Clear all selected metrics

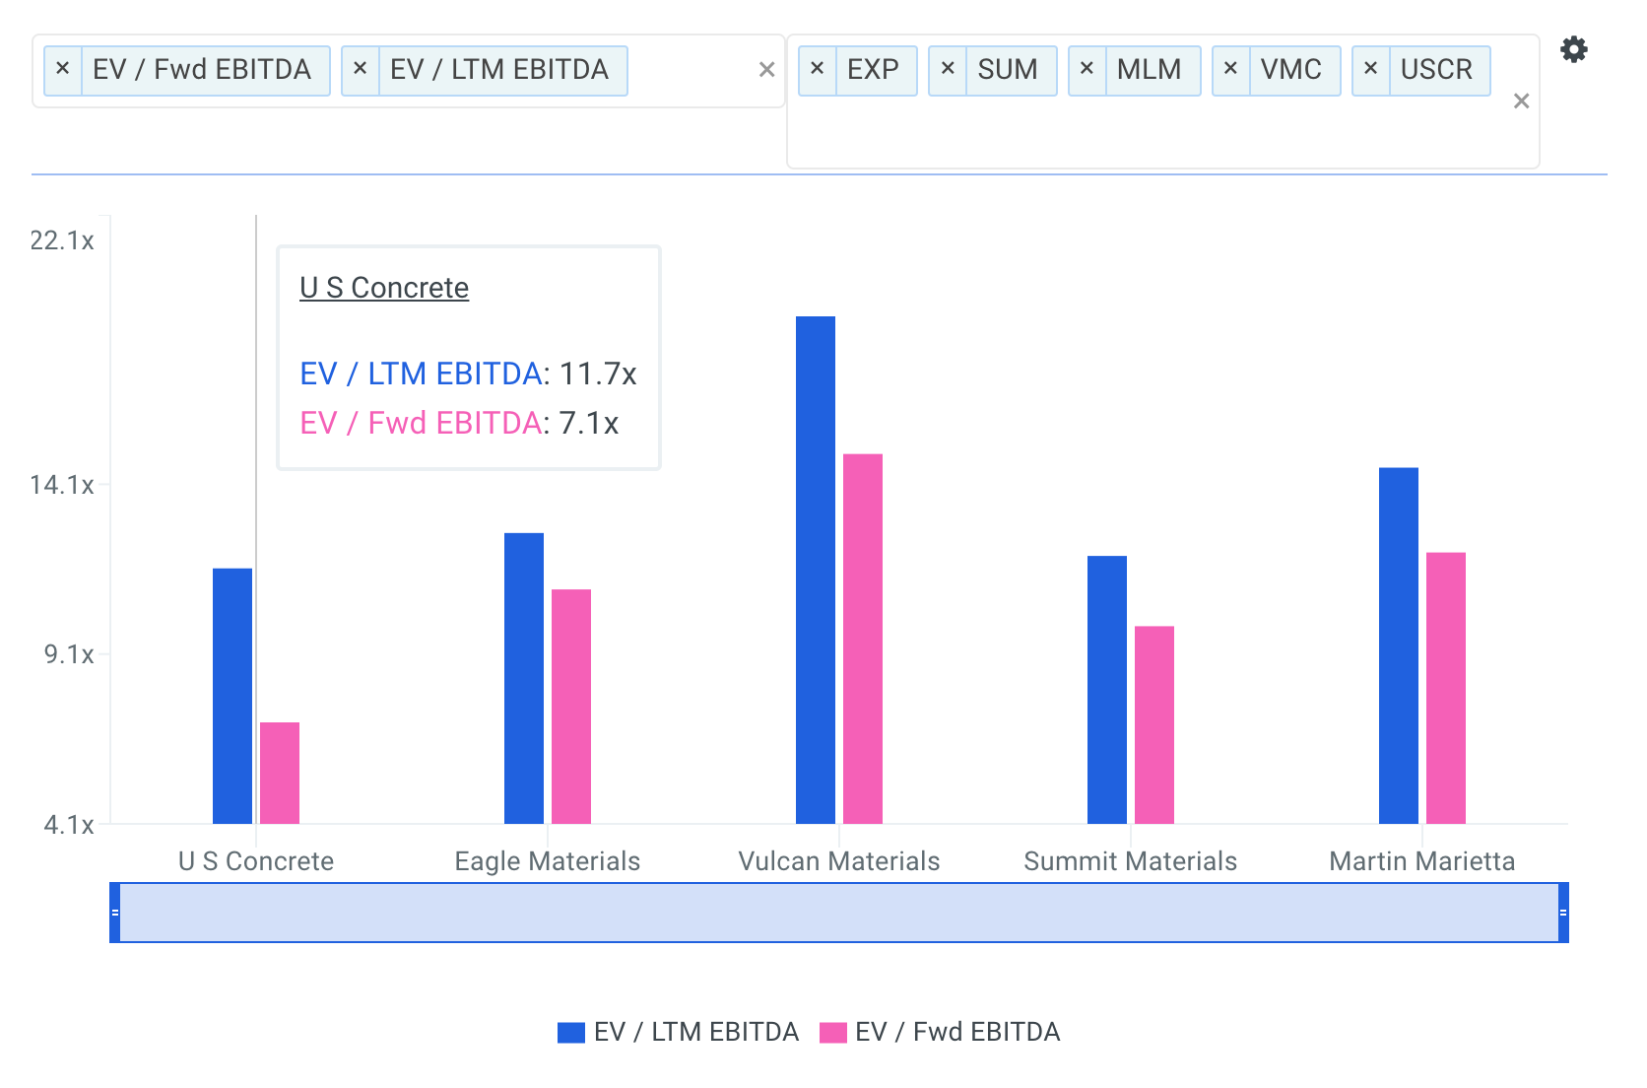766,70
